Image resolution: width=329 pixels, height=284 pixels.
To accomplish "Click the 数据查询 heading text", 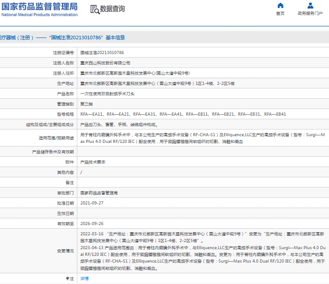I will pos(113,9).
